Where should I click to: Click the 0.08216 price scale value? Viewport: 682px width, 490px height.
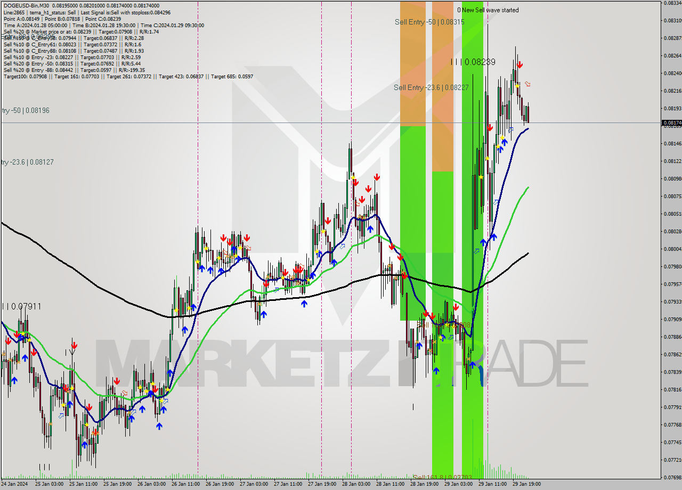click(672, 91)
